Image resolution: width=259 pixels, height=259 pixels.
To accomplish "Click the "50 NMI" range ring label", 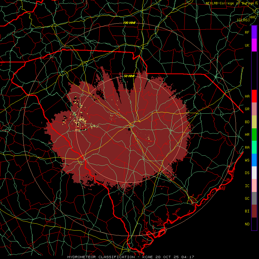I will coord(129,76).
